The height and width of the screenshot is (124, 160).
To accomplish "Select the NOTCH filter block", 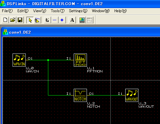I will (x=80, y=95).
